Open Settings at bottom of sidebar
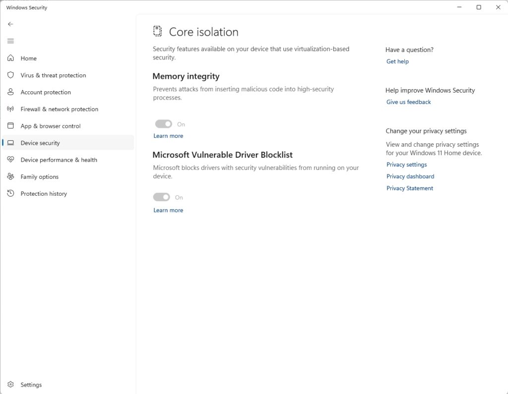 click(31, 385)
